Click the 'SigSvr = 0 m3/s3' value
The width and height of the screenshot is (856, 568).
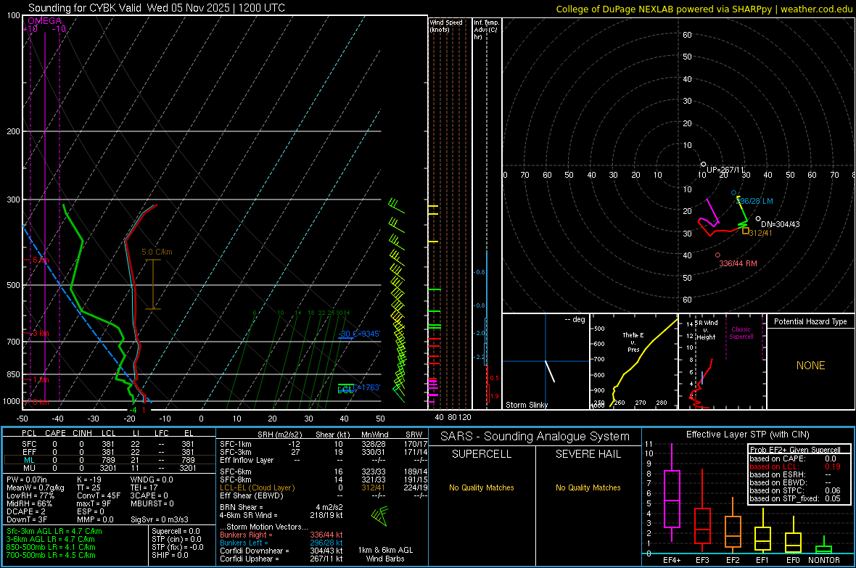(160, 519)
